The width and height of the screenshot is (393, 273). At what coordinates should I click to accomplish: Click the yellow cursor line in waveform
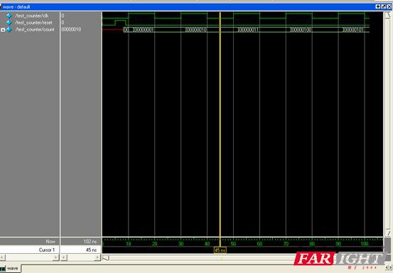(220, 125)
